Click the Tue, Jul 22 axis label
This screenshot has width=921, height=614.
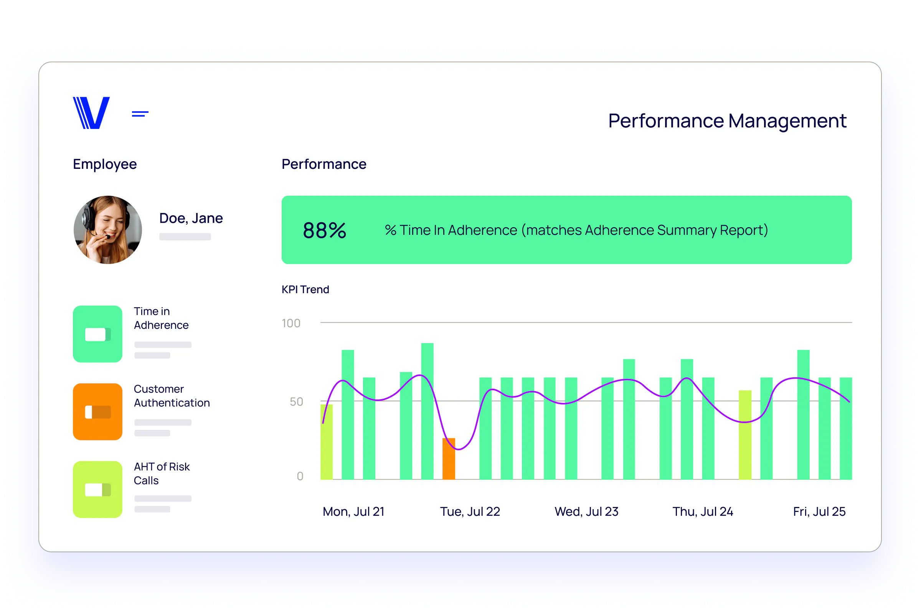[x=470, y=512]
